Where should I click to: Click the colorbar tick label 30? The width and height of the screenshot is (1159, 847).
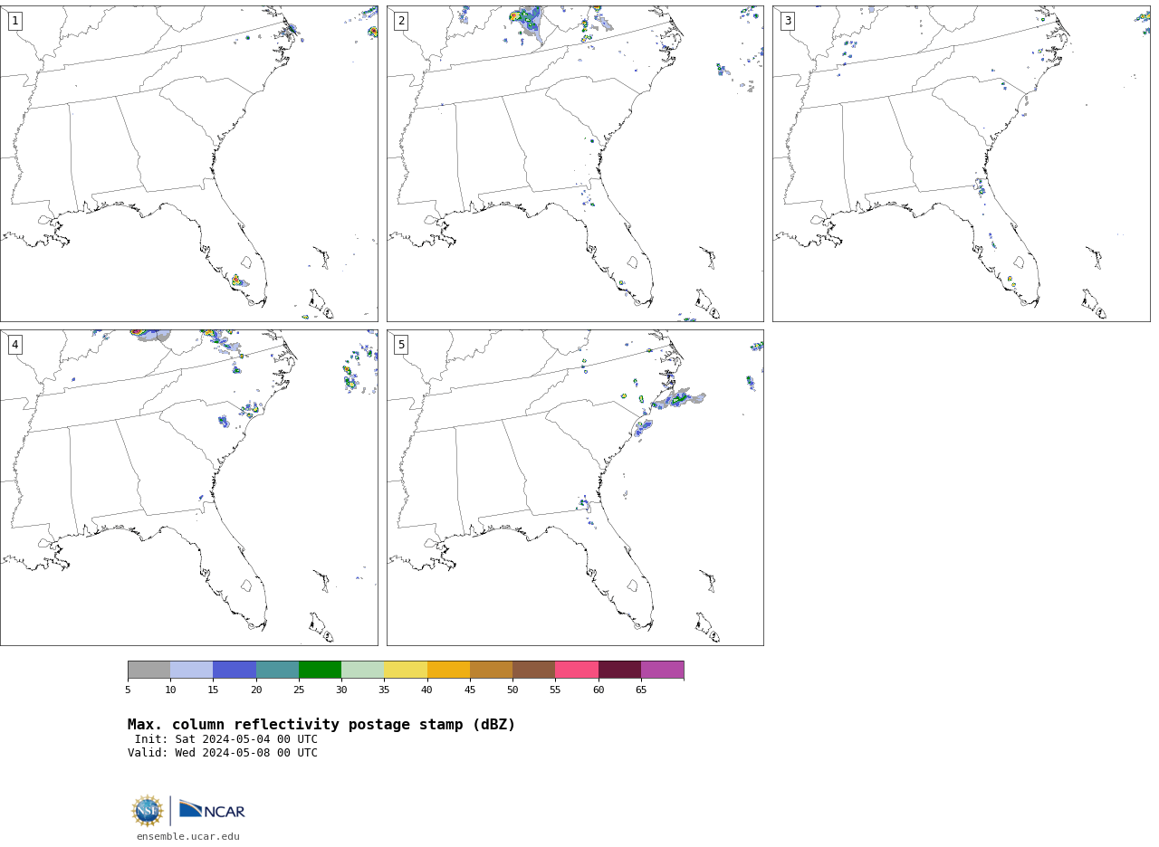tap(341, 690)
